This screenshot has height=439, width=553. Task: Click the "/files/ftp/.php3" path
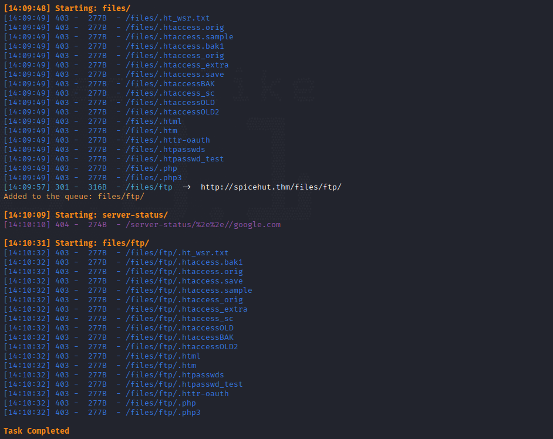pyautogui.click(x=163, y=413)
